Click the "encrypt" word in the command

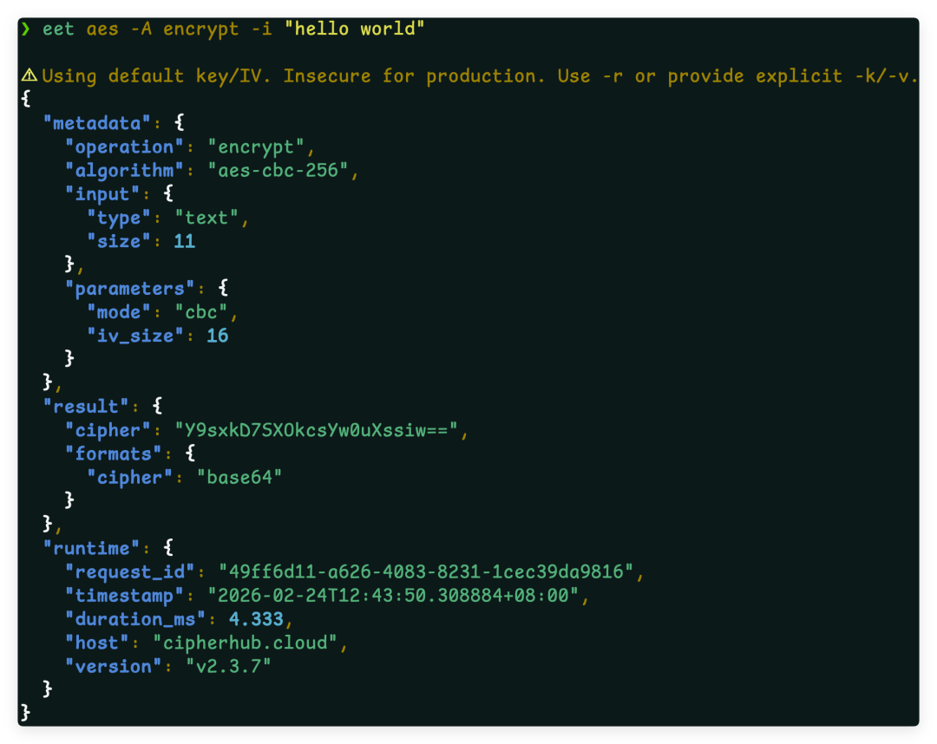[x=200, y=29]
